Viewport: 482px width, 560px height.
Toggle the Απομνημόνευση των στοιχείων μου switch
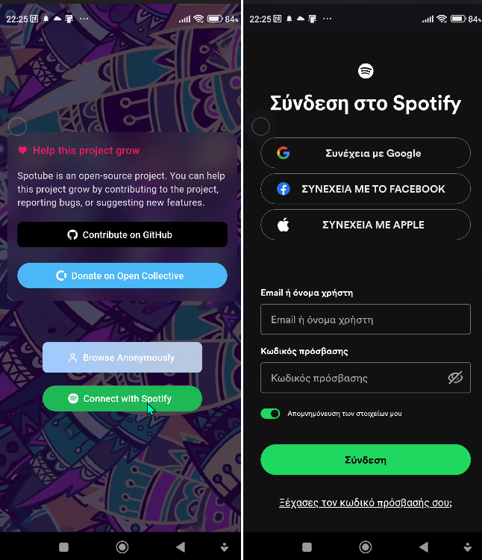coord(270,414)
